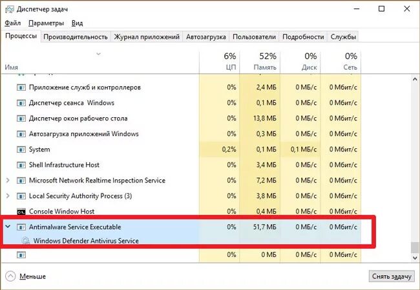The height and width of the screenshot is (290, 420).
Task: Open the Службы tab
Action: click(343, 37)
